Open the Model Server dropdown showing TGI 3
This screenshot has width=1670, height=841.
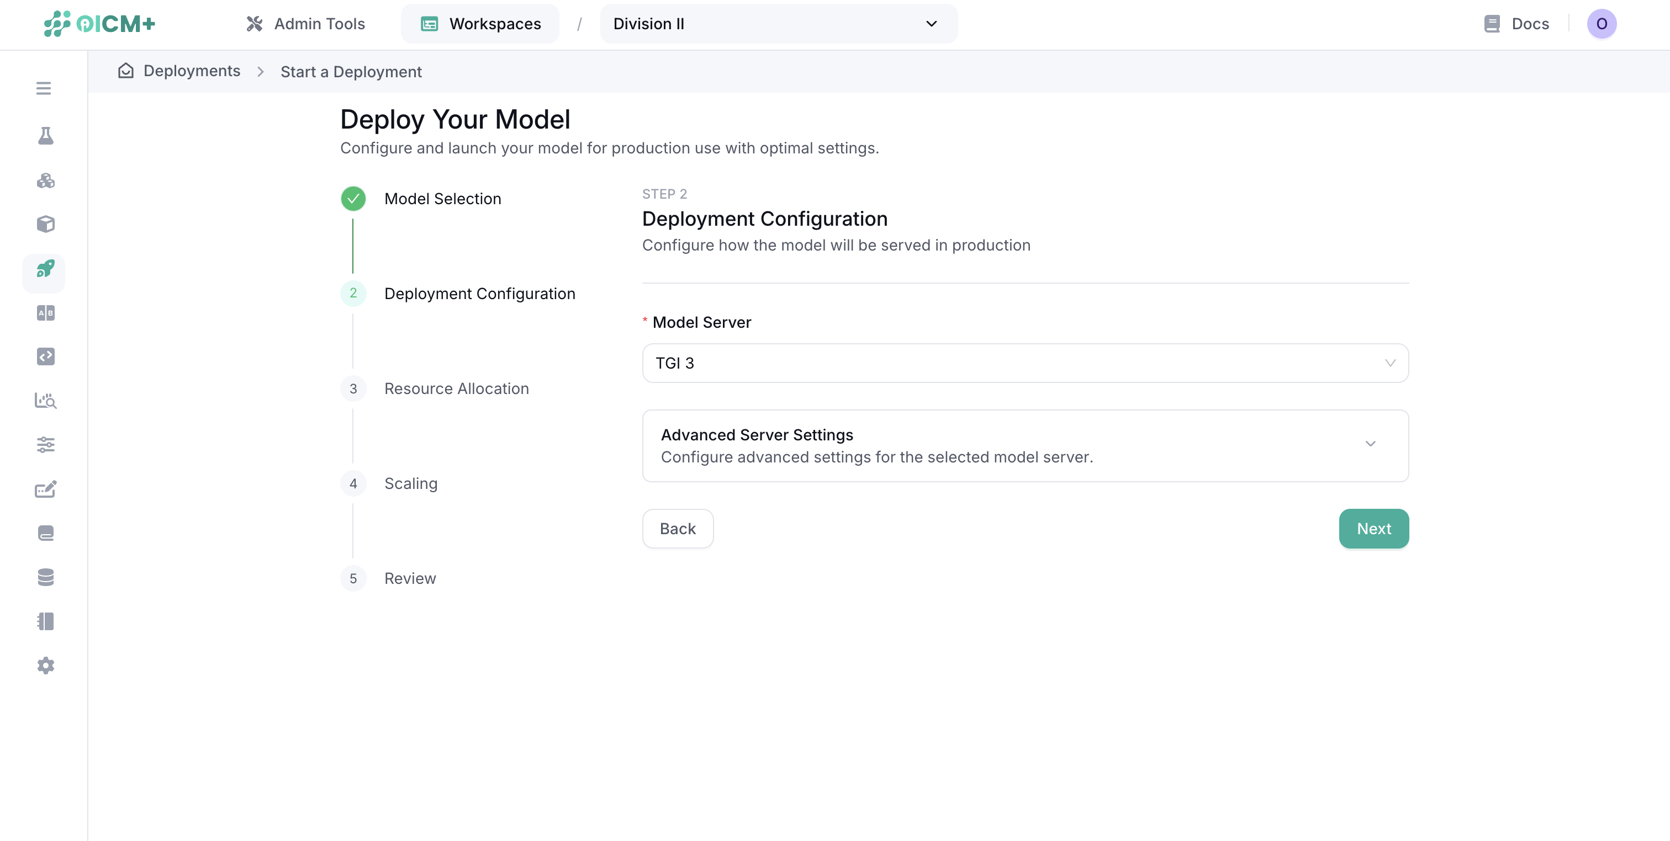click(x=1024, y=363)
